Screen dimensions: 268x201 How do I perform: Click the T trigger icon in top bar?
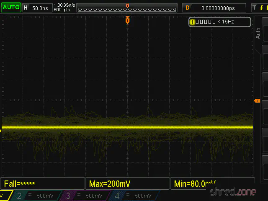(x=254, y=8)
